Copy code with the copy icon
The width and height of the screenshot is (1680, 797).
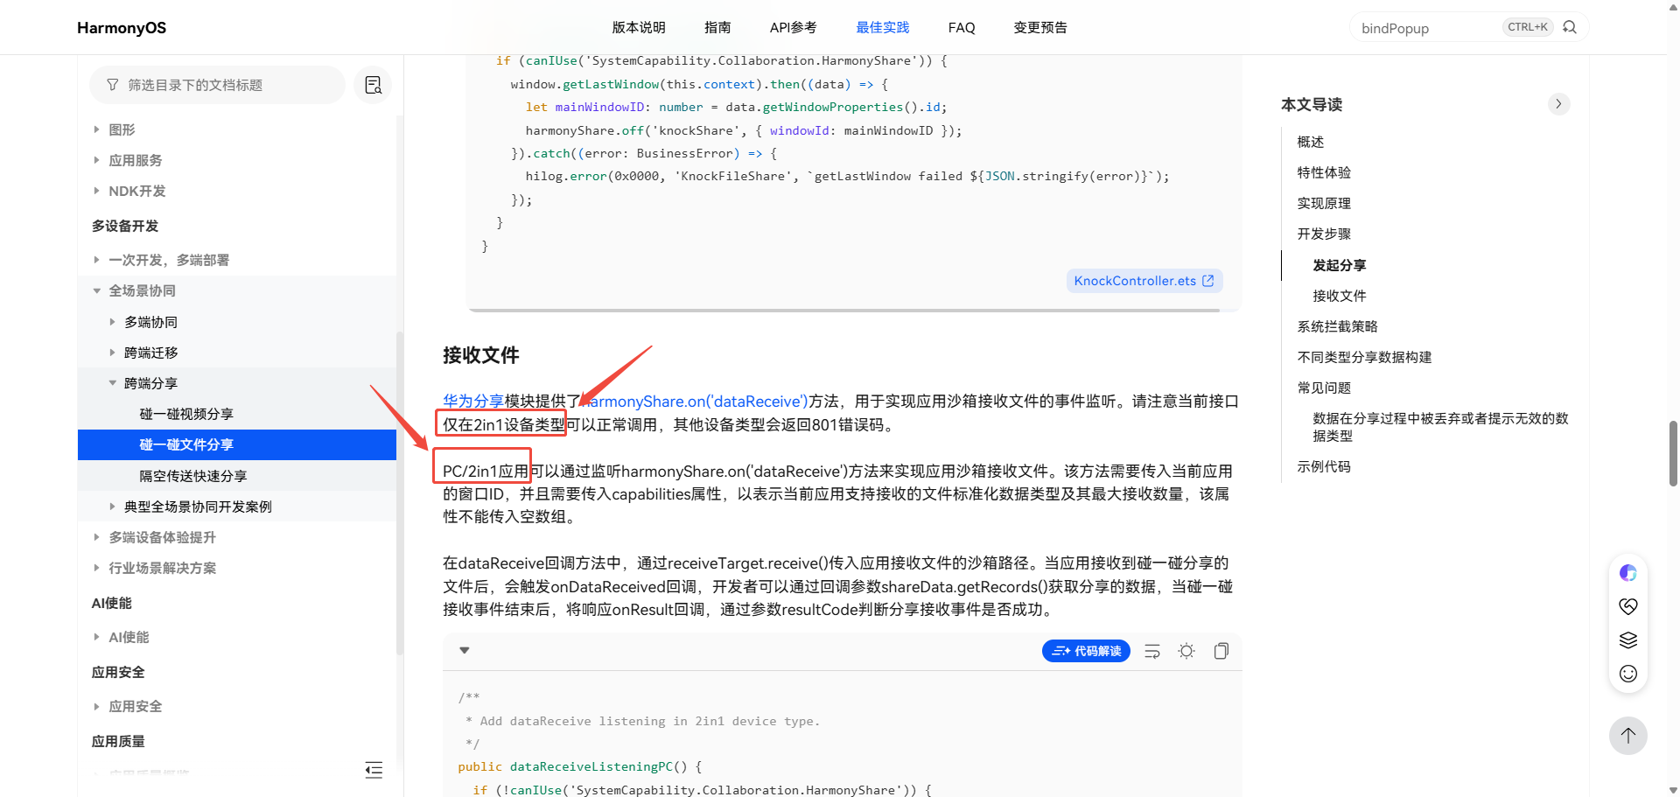coord(1221,651)
